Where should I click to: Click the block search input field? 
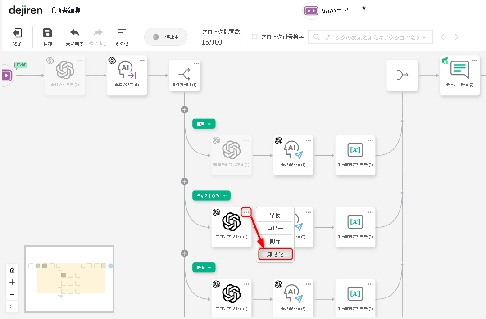pos(374,37)
